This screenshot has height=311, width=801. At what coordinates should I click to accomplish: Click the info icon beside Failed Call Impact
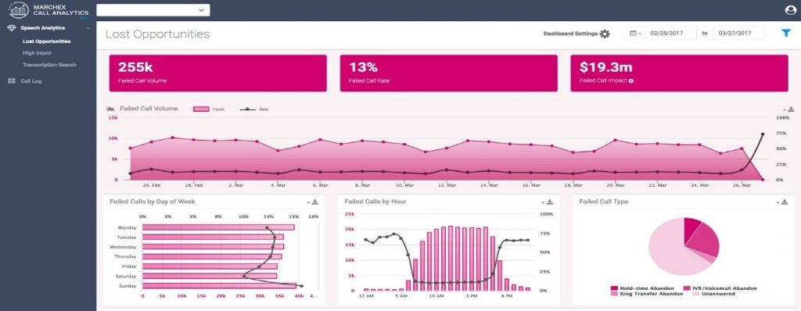coord(631,81)
